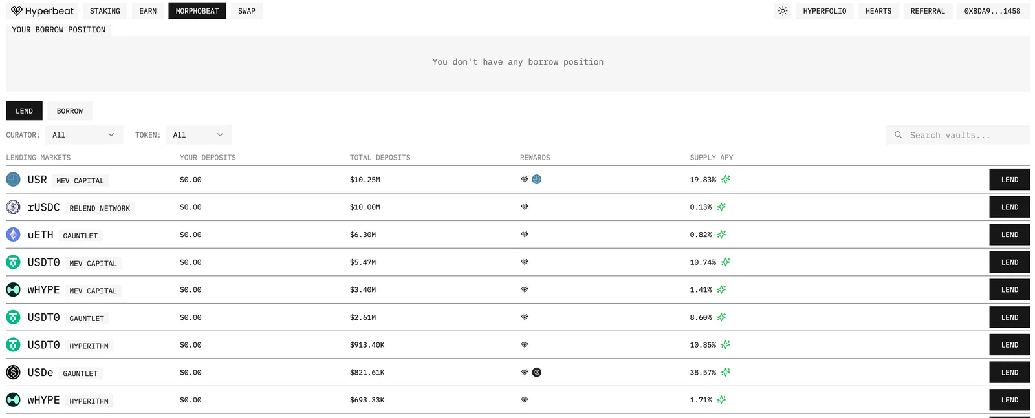1035x418 pixels.
Task: Switch to the Borrow tab
Action: tap(70, 111)
